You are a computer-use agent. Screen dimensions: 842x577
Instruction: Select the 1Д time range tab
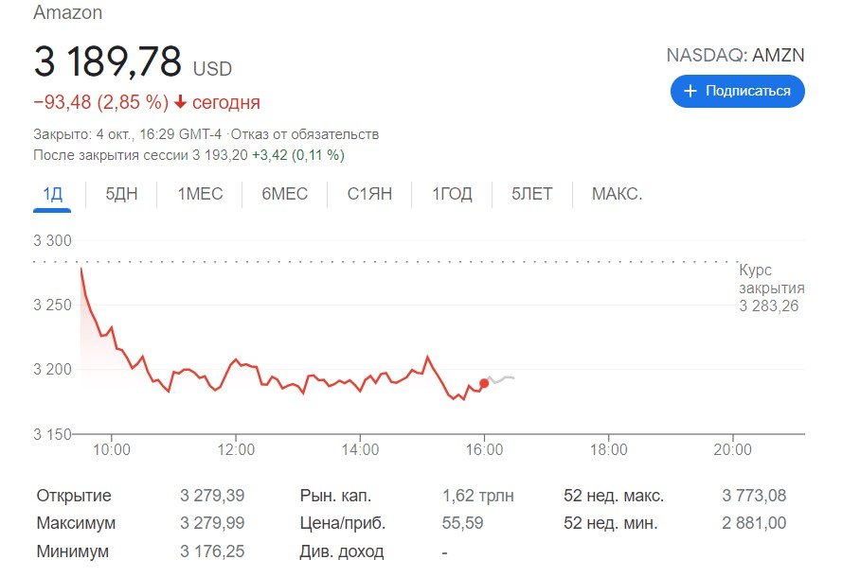click(52, 195)
